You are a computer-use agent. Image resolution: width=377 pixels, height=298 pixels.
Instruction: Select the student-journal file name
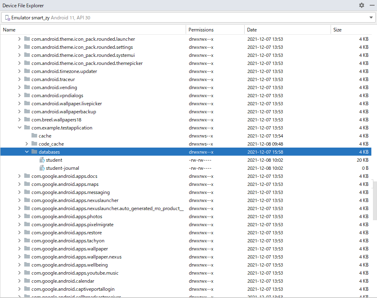click(63, 168)
